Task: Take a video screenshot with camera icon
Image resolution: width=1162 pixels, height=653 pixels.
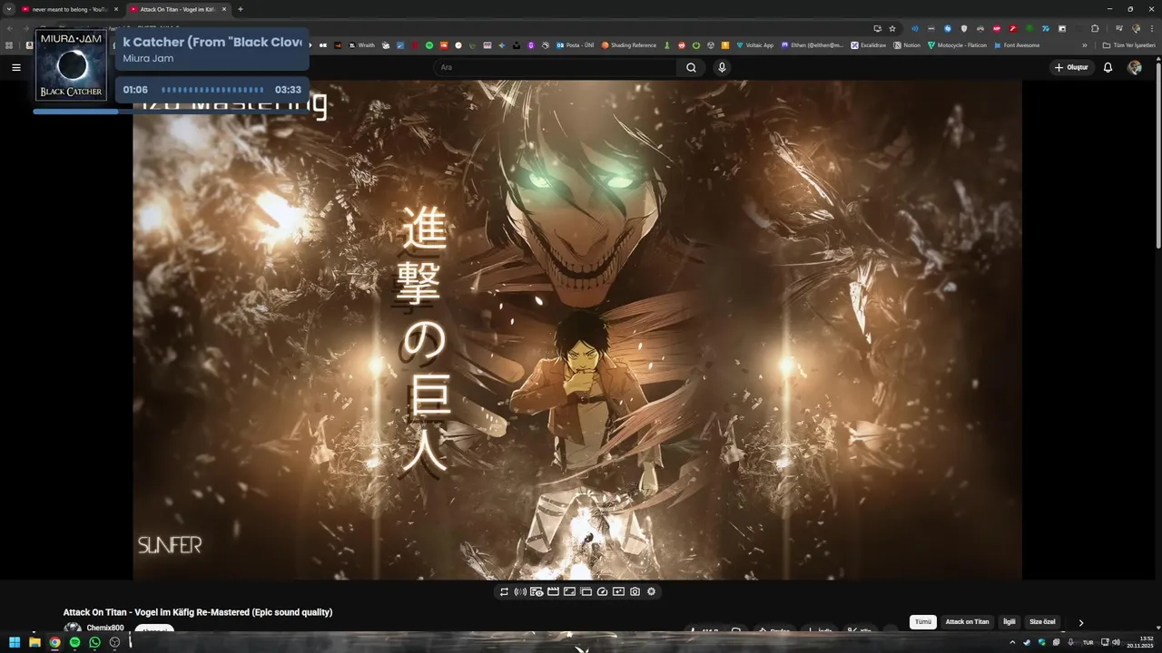Action: click(x=635, y=591)
